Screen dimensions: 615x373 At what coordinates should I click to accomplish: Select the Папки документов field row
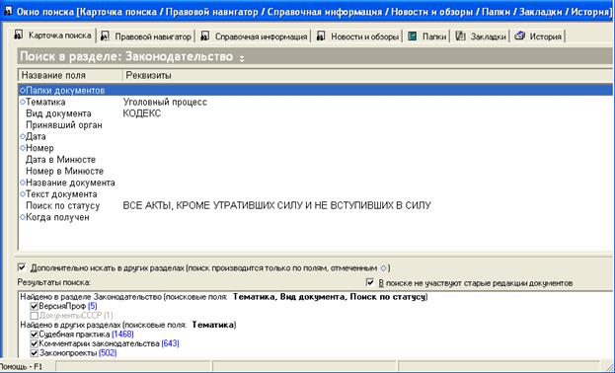[x=315, y=90]
